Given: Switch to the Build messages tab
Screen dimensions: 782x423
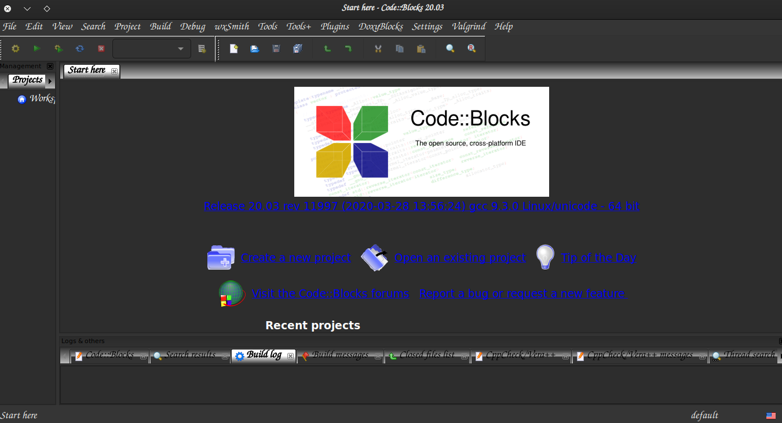Looking at the screenshot, I should pyautogui.click(x=340, y=355).
